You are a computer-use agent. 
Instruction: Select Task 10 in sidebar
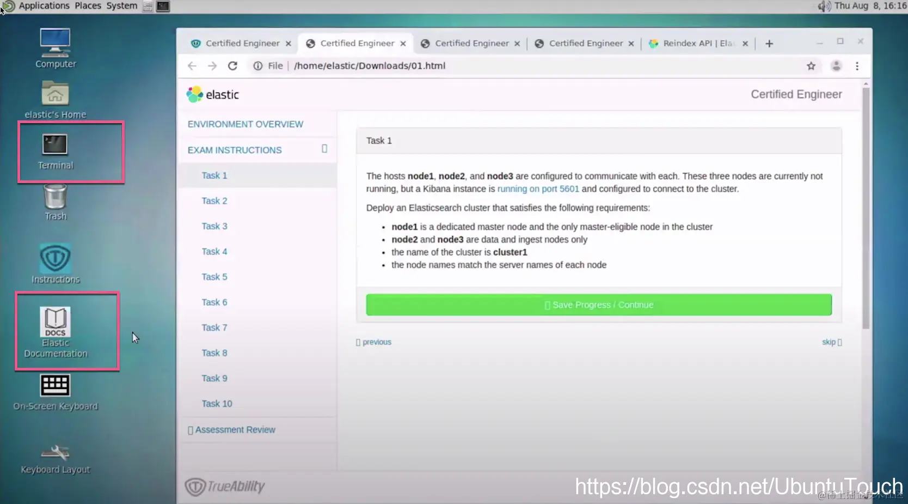(217, 404)
